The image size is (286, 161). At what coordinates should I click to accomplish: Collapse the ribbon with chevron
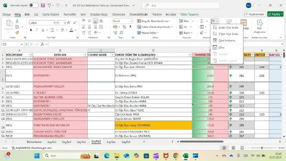(x=281, y=38)
